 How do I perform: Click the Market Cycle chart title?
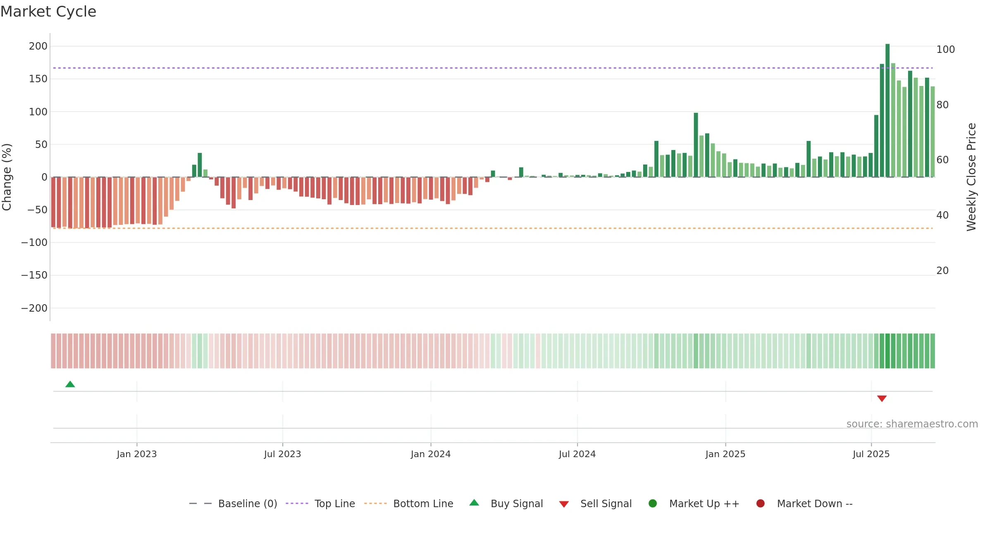[x=48, y=12]
